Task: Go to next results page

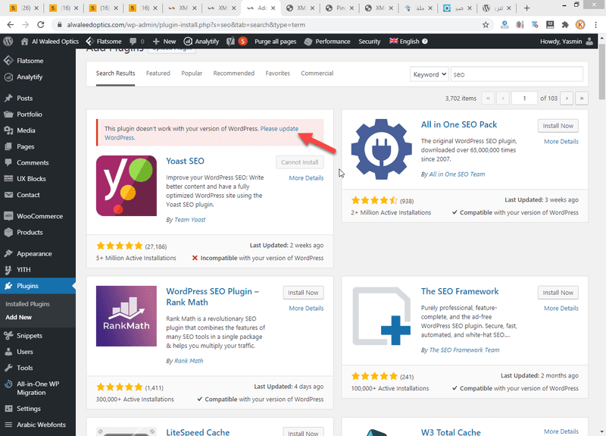Action: tap(567, 99)
